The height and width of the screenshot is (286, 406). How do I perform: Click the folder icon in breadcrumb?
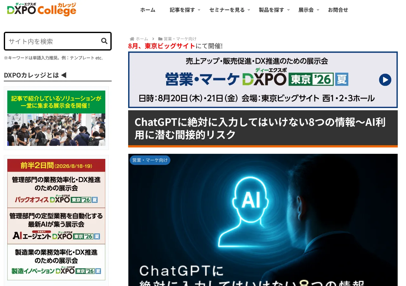click(160, 39)
